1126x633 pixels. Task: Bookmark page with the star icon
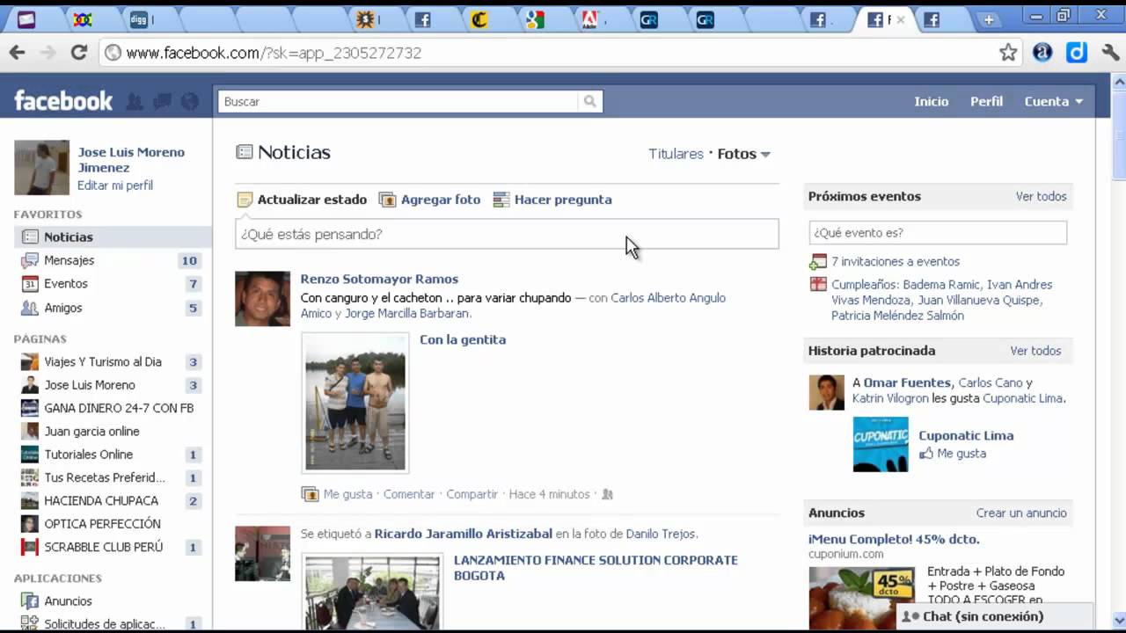[1008, 53]
